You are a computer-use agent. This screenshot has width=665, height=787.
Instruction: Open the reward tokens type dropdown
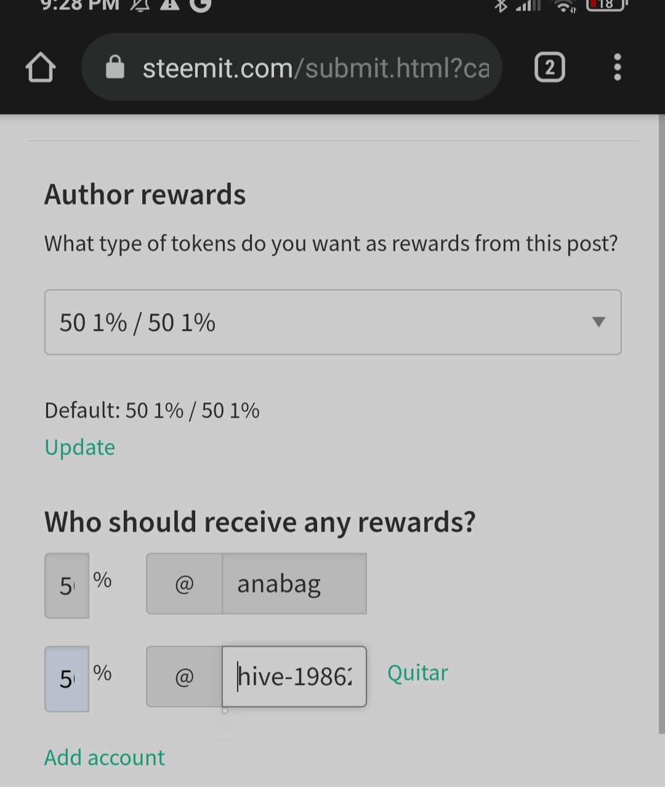coord(333,322)
